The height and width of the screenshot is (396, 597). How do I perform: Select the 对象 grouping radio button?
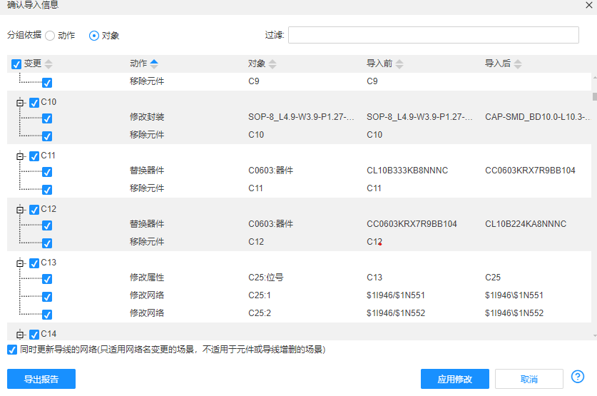pyautogui.click(x=94, y=35)
